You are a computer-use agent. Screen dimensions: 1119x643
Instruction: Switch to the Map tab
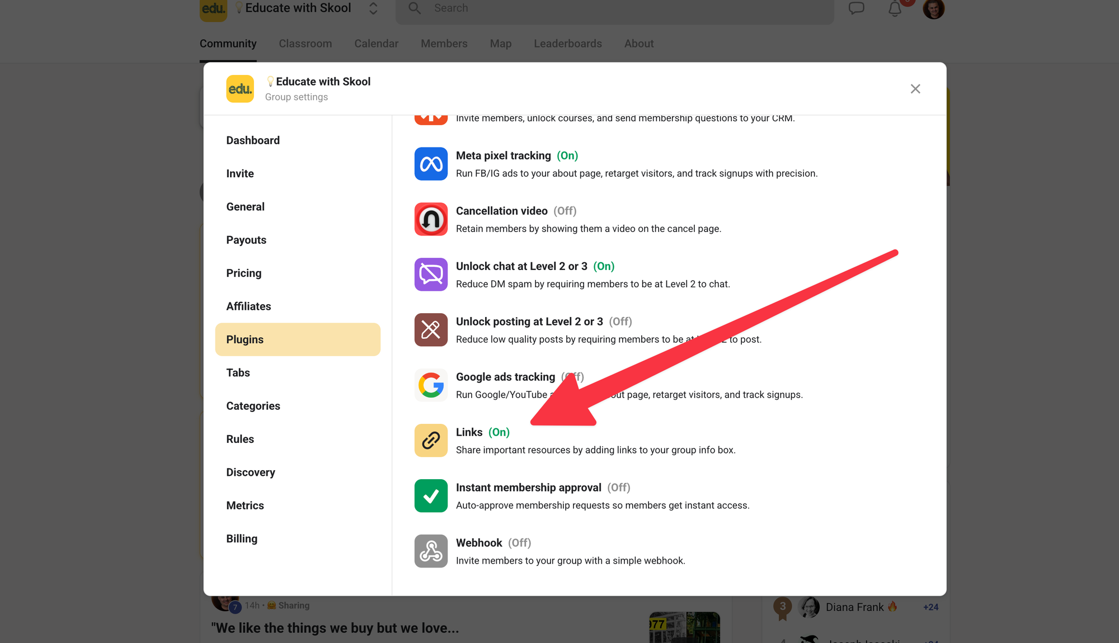pyautogui.click(x=501, y=44)
